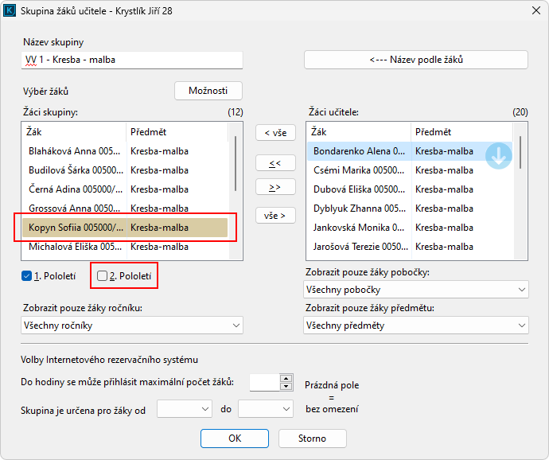Screen dimensions: 549x460
Task: Open the Všechny předměty filter dropdown
Action: pos(416,325)
